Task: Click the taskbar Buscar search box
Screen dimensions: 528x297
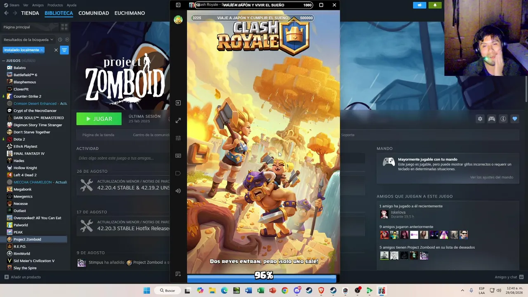Action: point(167,290)
